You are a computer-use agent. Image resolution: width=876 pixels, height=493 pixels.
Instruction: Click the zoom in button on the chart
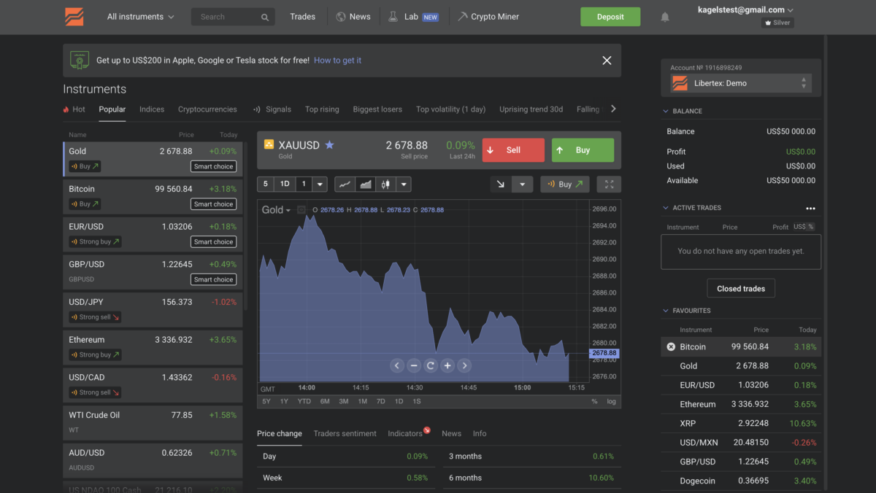pyautogui.click(x=447, y=365)
